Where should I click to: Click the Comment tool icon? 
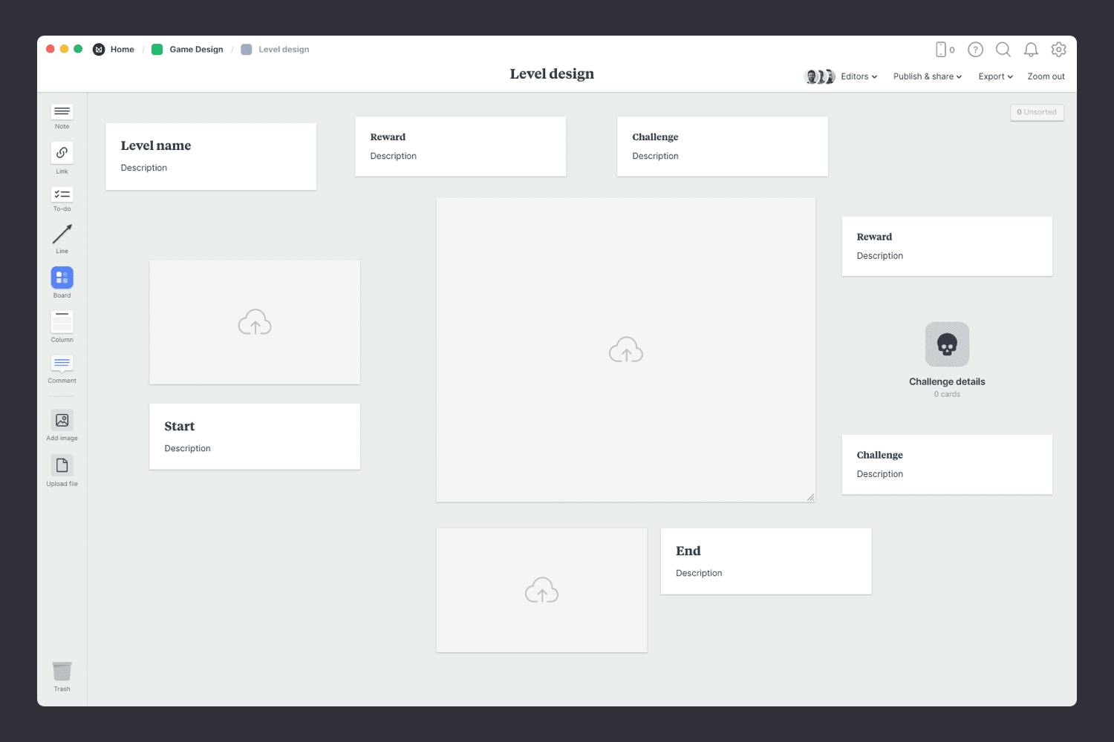[x=62, y=364]
